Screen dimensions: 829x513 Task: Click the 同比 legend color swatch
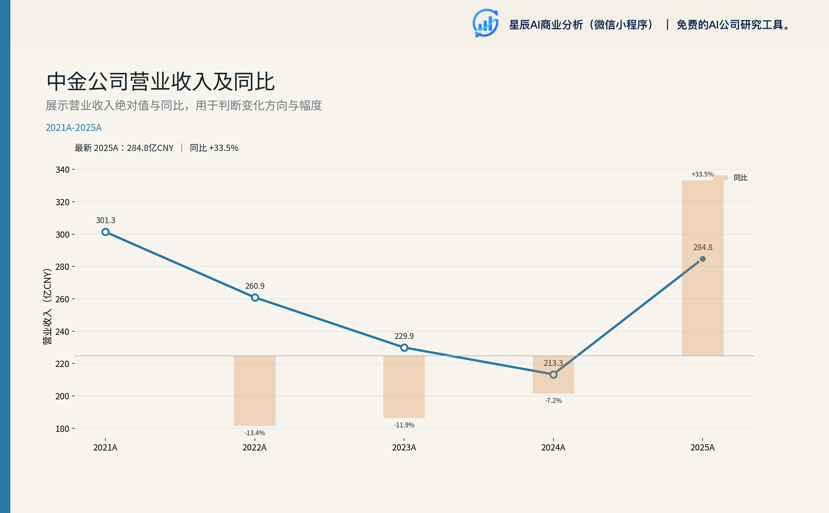(x=721, y=178)
